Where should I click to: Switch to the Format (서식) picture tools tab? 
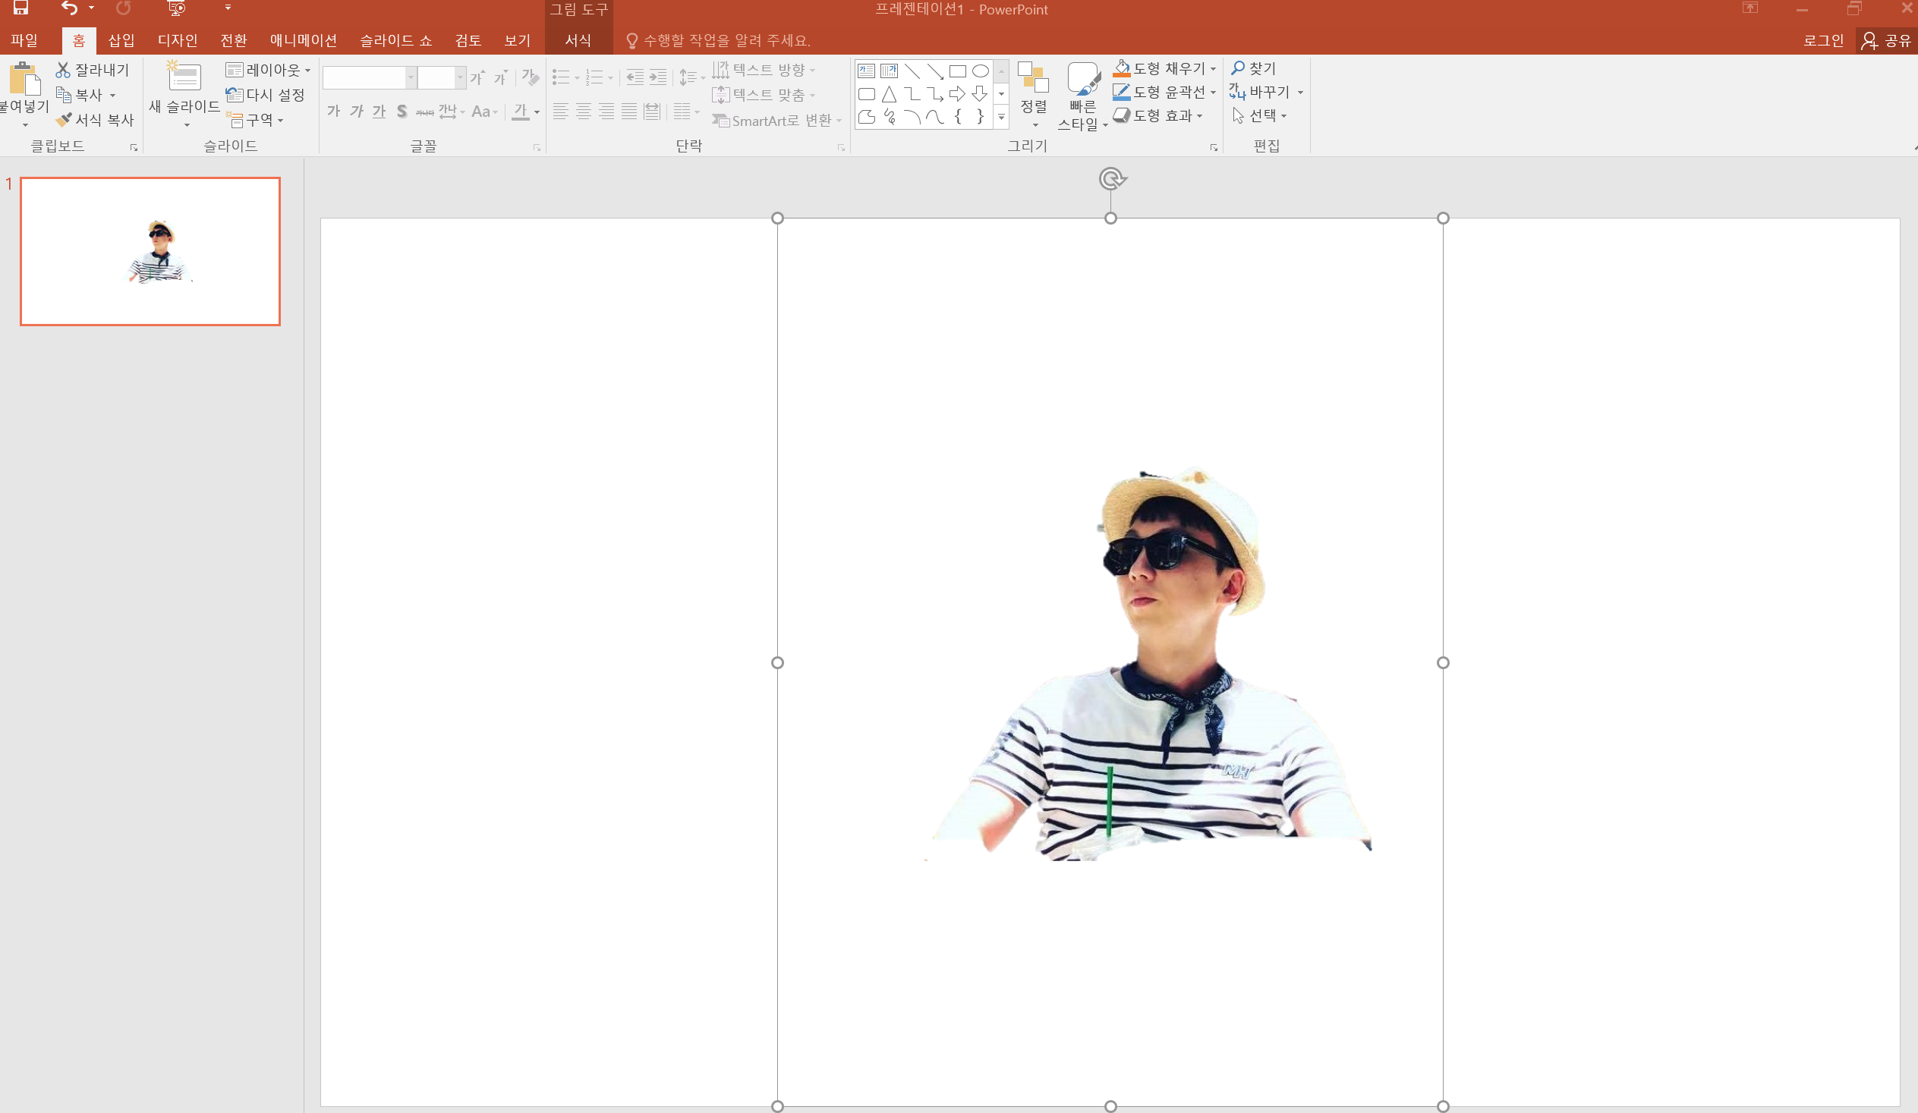578,40
